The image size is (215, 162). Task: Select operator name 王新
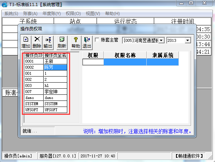[55, 61]
